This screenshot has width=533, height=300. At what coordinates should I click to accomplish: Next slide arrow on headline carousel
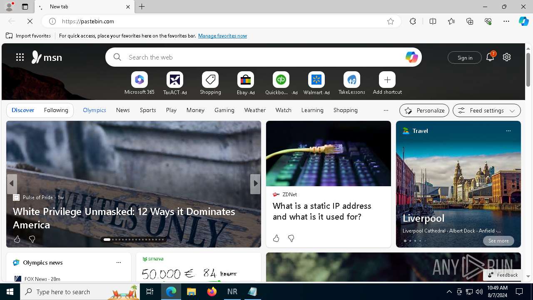(x=255, y=183)
